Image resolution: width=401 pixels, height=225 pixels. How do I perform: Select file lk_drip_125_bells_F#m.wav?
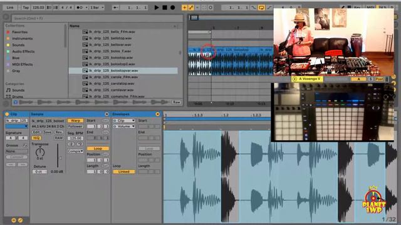pos(112,32)
